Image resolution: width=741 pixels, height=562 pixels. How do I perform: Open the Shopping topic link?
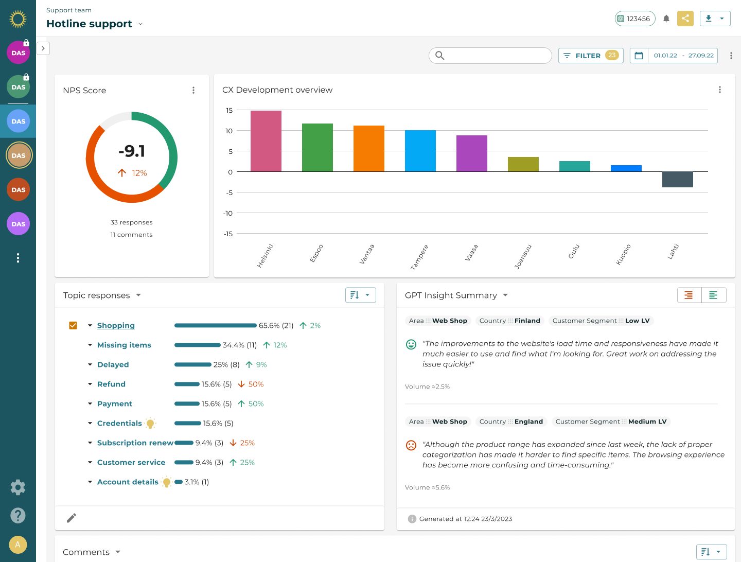tap(116, 325)
